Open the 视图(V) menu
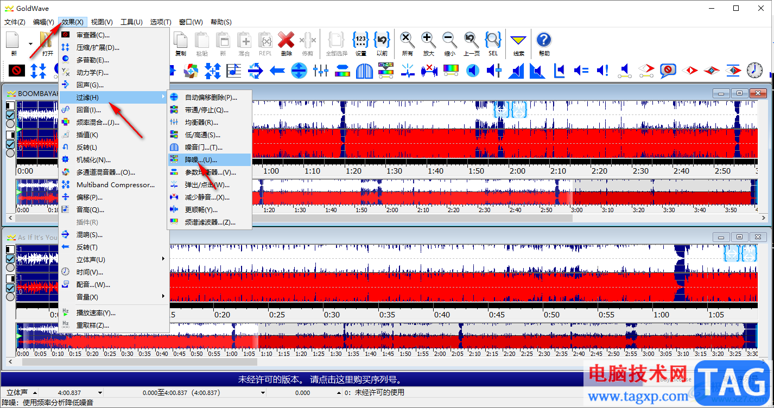The image size is (774, 408). coord(101,22)
